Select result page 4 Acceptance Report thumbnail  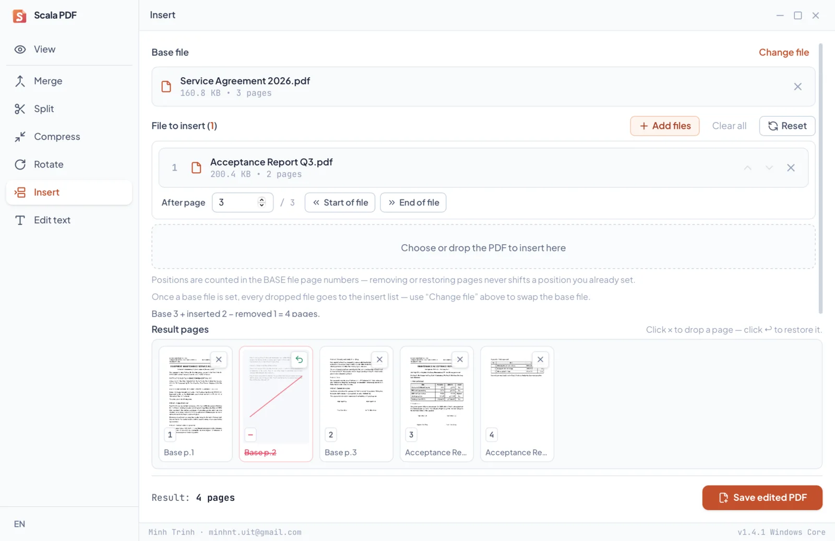tap(517, 404)
